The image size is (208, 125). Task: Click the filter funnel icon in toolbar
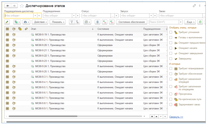[x=72, y=22]
